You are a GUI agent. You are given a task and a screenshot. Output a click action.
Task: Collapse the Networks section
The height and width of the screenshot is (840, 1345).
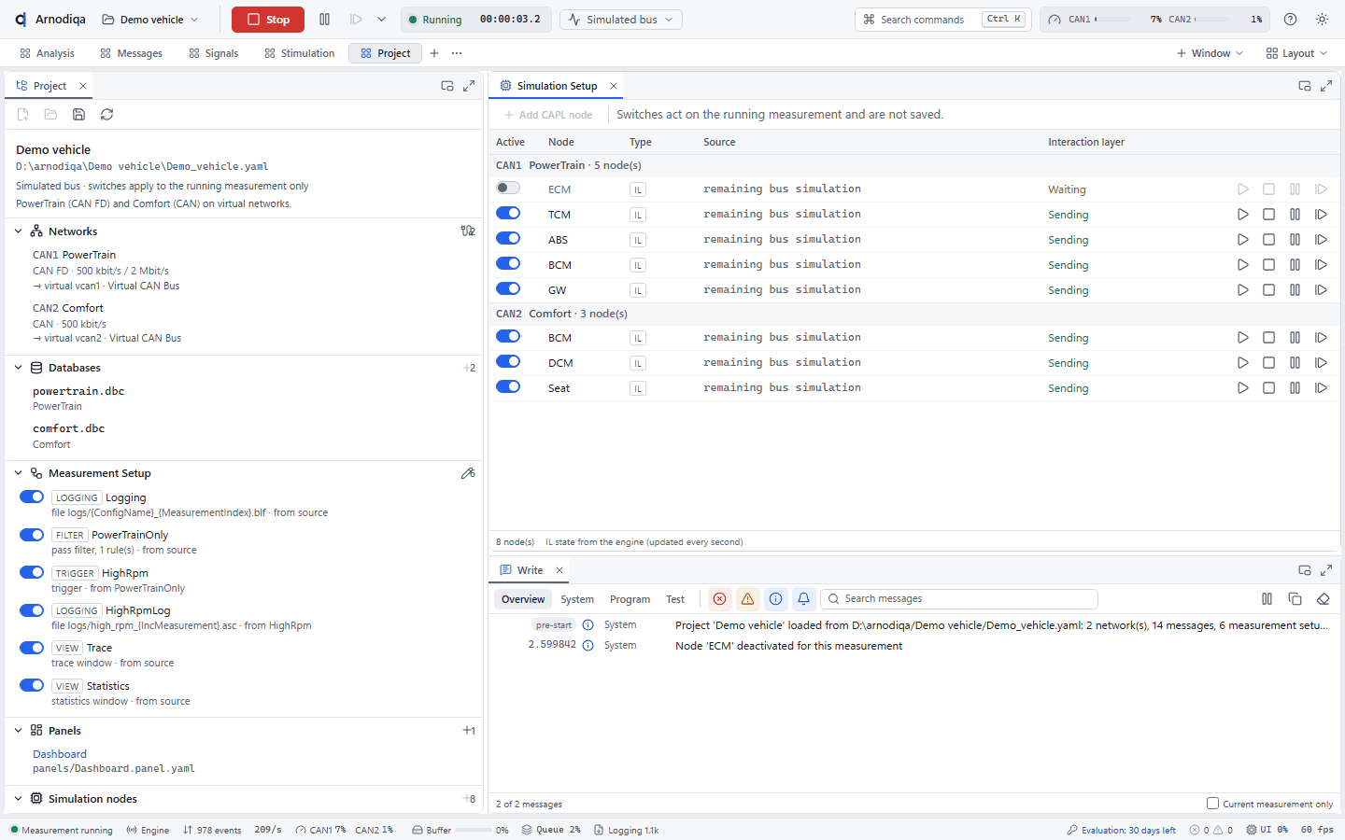18,231
